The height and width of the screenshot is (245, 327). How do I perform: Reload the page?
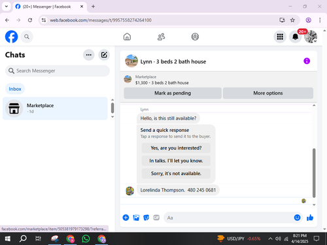tap(30, 20)
